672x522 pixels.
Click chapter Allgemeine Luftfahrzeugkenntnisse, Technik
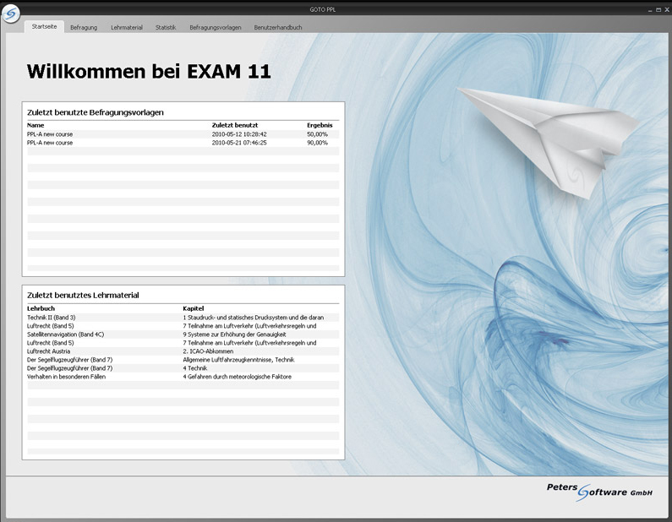pos(238,360)
